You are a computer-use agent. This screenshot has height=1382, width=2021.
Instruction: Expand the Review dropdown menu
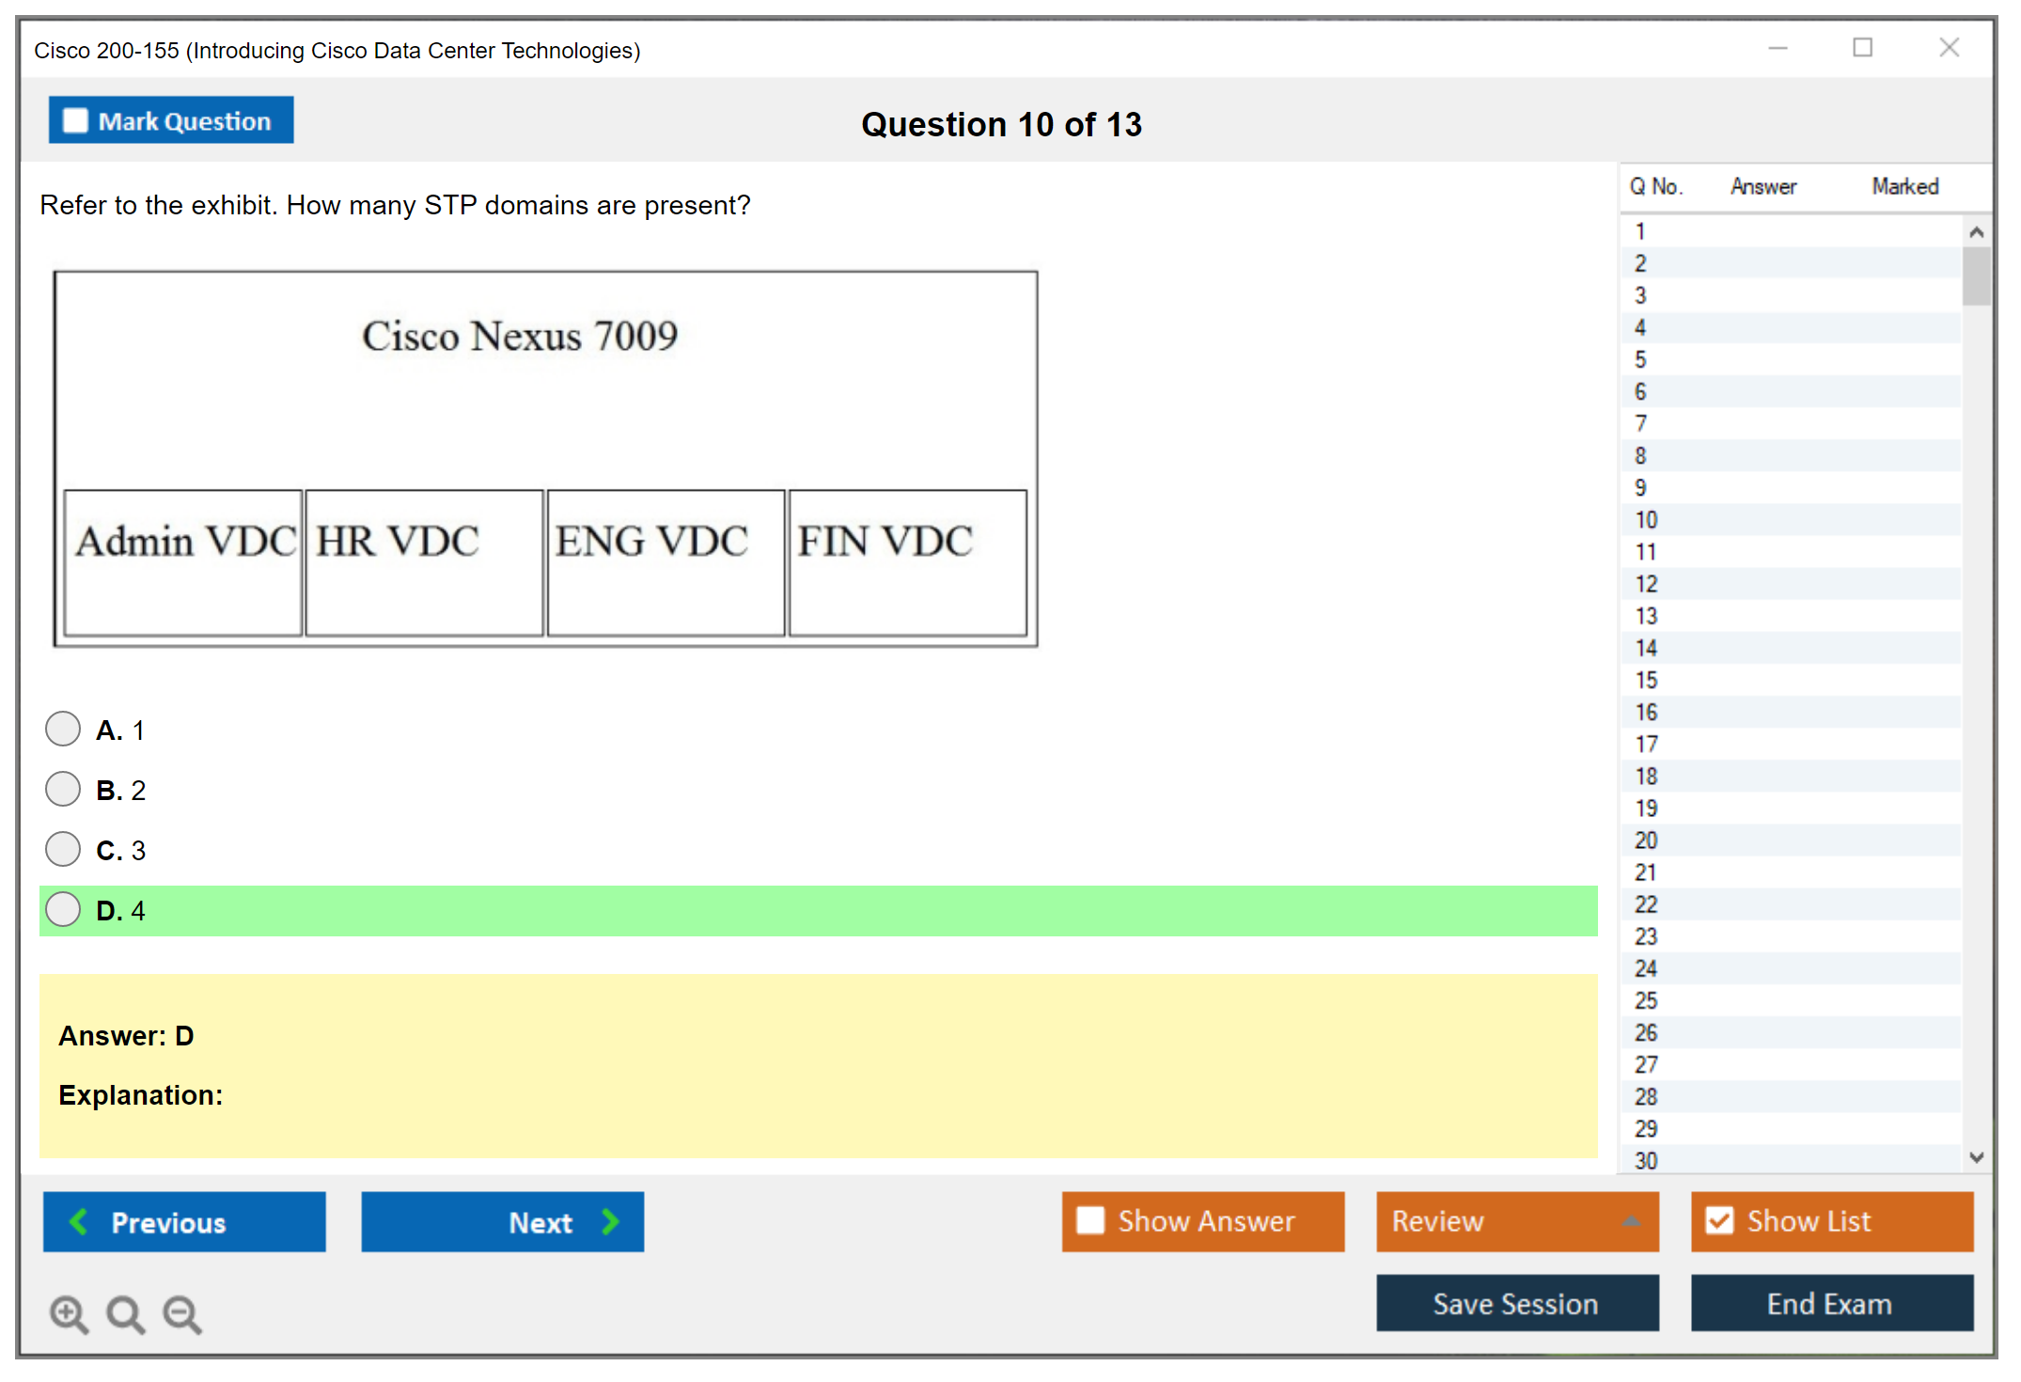(1631, 1221)
